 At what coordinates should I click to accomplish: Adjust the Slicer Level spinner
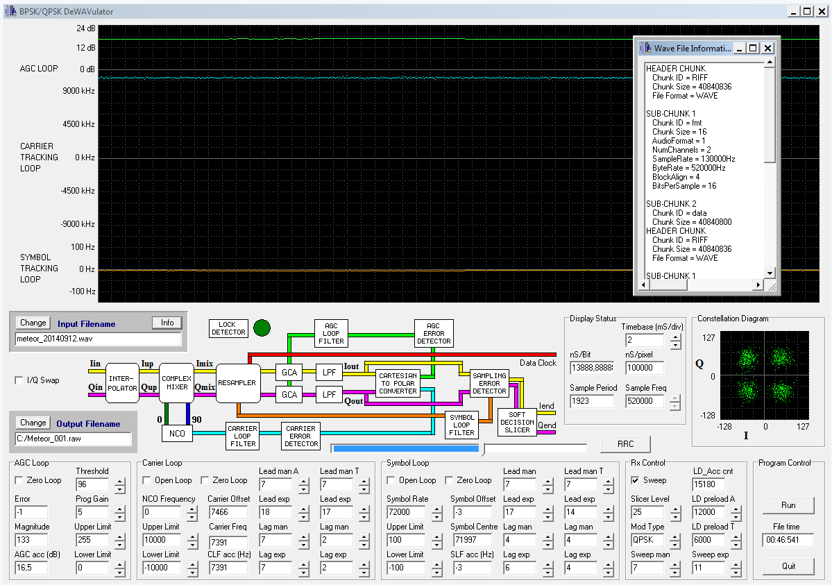coord(675,512)
